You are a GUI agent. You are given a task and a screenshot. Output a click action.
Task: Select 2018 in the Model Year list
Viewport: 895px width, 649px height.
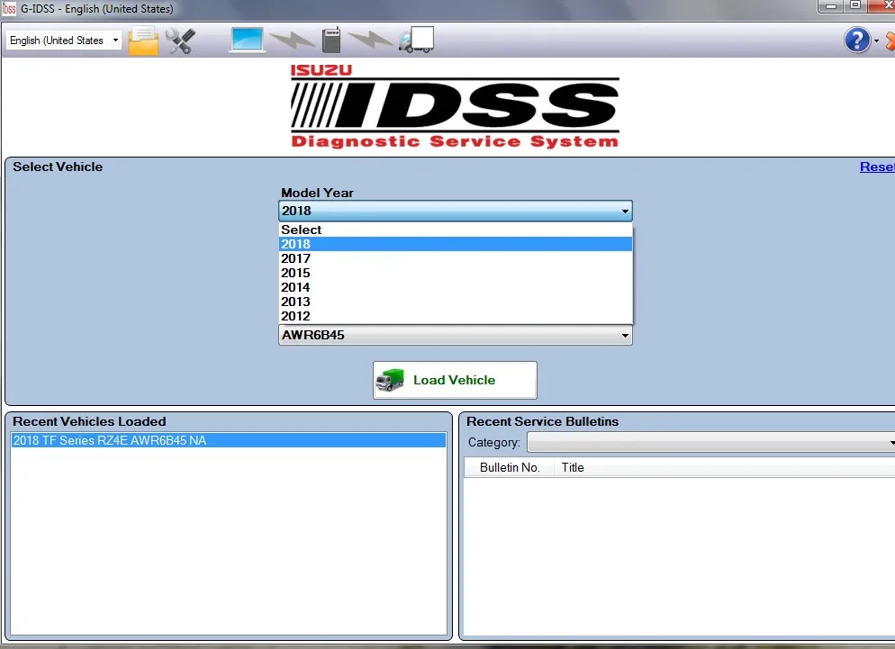tap(455, 244)
